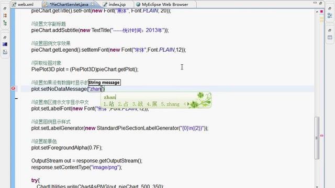Maximize the editor area
Viewport: 335px width, 188px height.
[320, 3]
